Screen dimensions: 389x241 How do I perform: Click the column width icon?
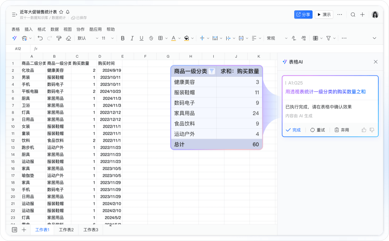pyautogui.click(x=228, y=38)
